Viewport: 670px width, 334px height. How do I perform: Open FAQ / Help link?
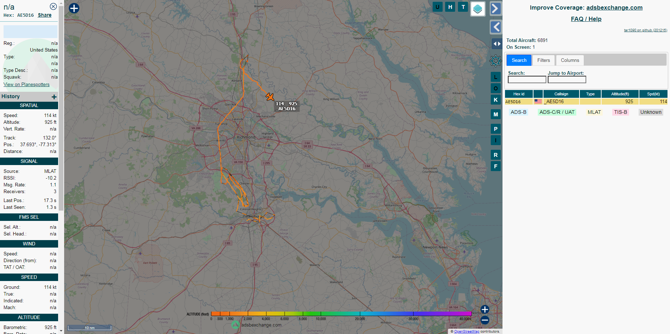click(x=586, y=19)
